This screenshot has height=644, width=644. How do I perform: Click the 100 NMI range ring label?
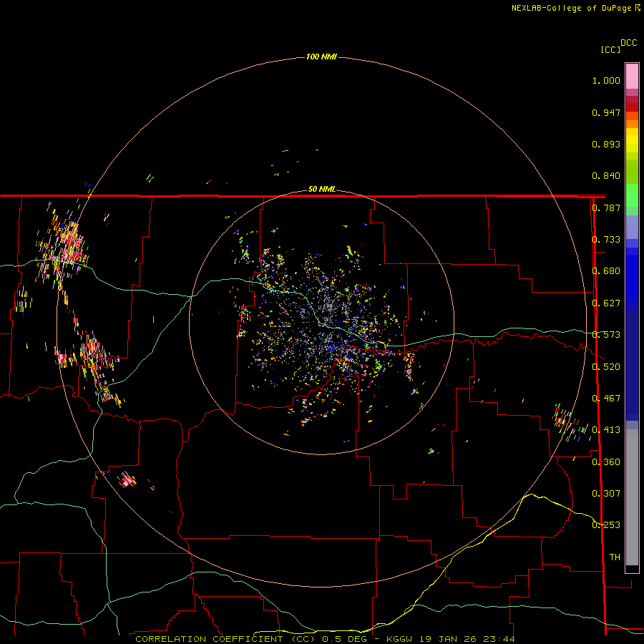point(321,57)
